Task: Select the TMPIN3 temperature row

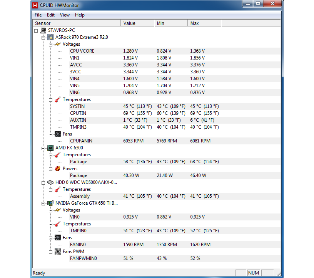Action: 175,127
